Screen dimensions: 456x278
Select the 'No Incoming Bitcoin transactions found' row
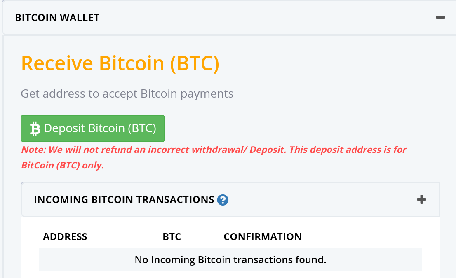(230, 260)
